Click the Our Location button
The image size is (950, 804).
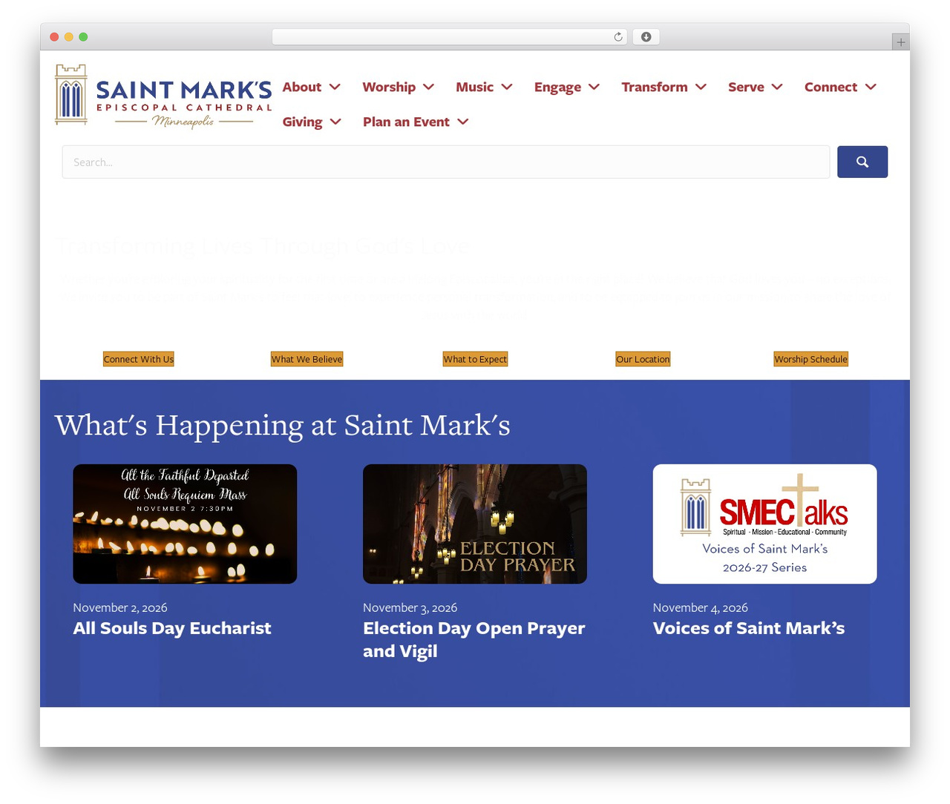tap(643, 359)
